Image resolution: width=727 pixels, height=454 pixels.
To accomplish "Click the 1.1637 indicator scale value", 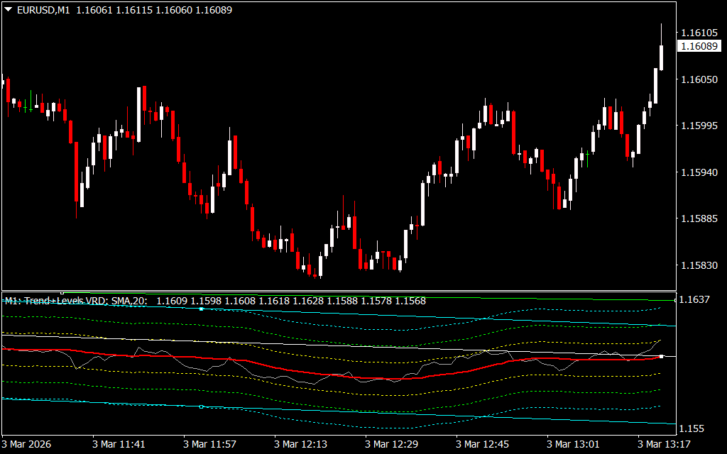I will [694, 300].
